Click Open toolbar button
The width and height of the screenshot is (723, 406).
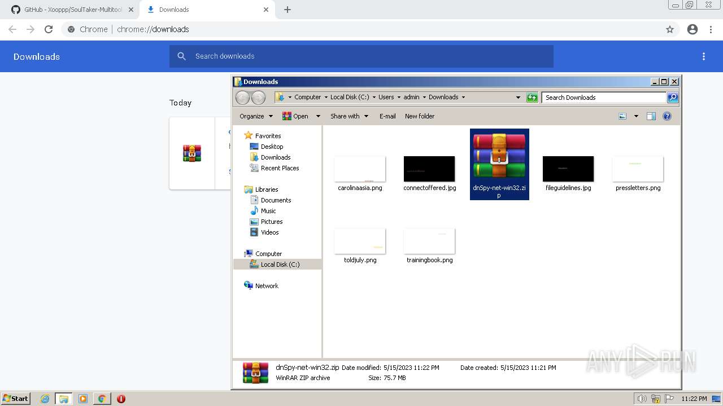pos(295,116)
